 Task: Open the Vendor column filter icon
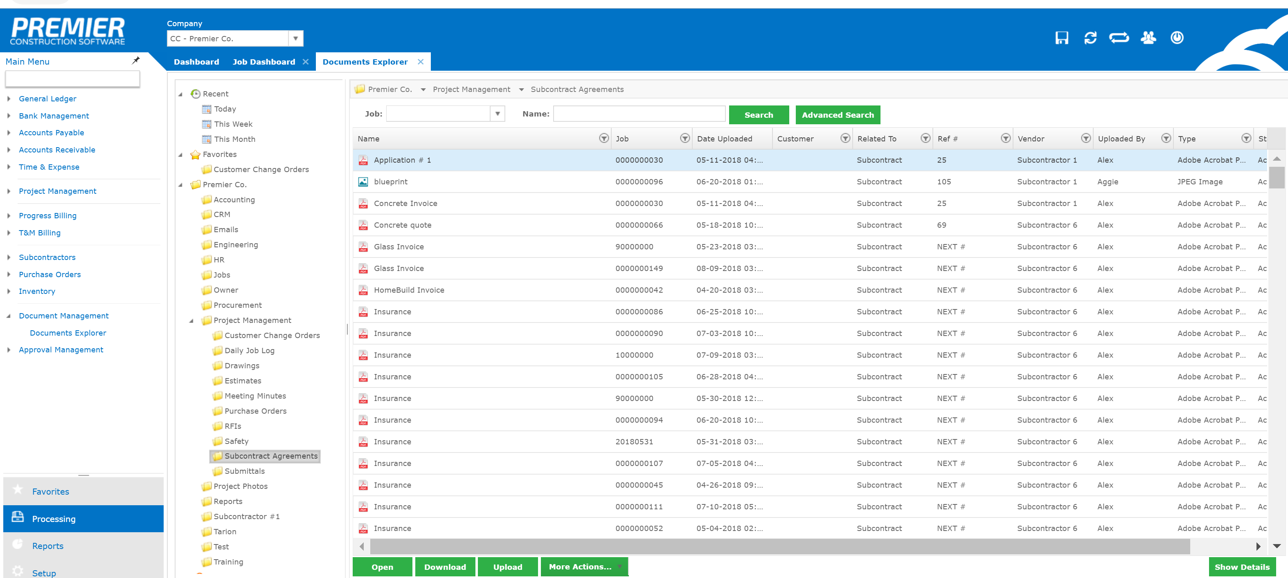click(x=1085, y=139)
